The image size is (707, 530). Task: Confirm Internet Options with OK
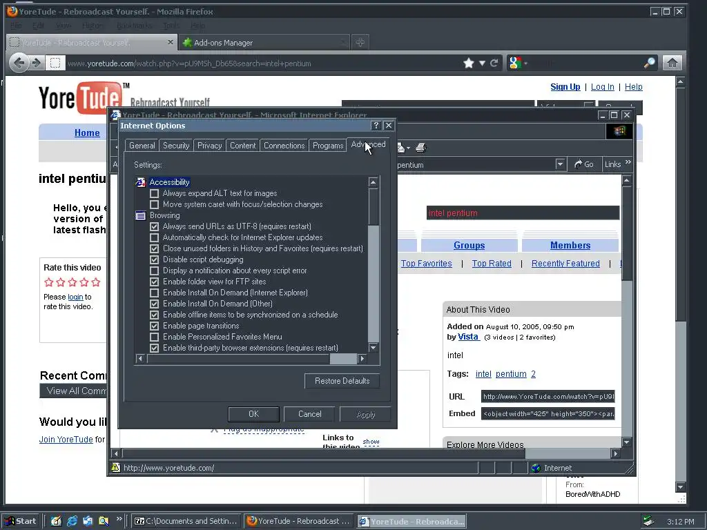click(254, 414)
